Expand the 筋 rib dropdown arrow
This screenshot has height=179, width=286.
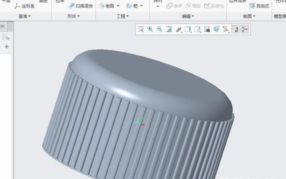(141, 6)
